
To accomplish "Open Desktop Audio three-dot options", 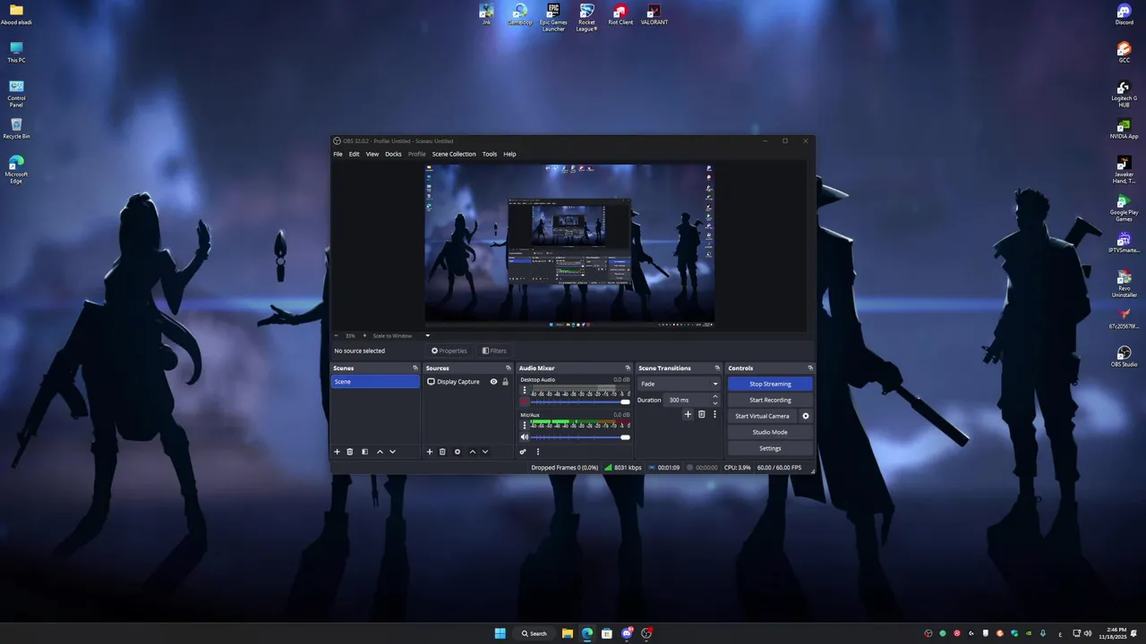I will click(525, 391).
